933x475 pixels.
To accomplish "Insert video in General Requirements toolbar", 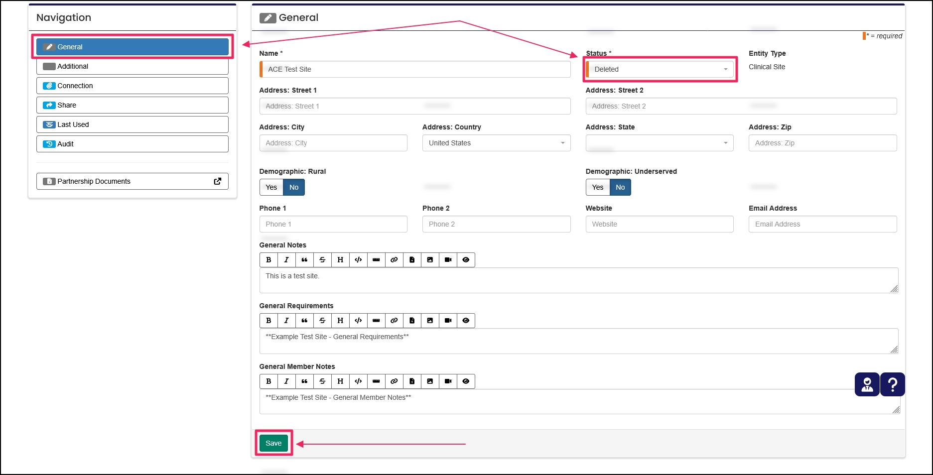I will (x=448, y=321).
